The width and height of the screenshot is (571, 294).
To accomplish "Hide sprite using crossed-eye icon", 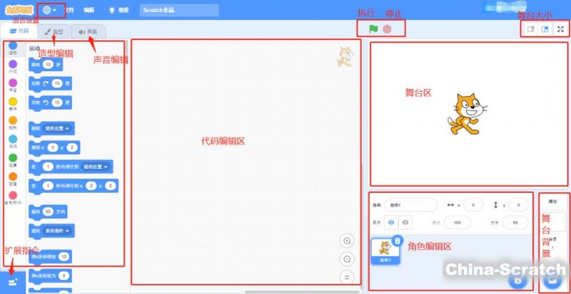I will click(x=405, y=223).
